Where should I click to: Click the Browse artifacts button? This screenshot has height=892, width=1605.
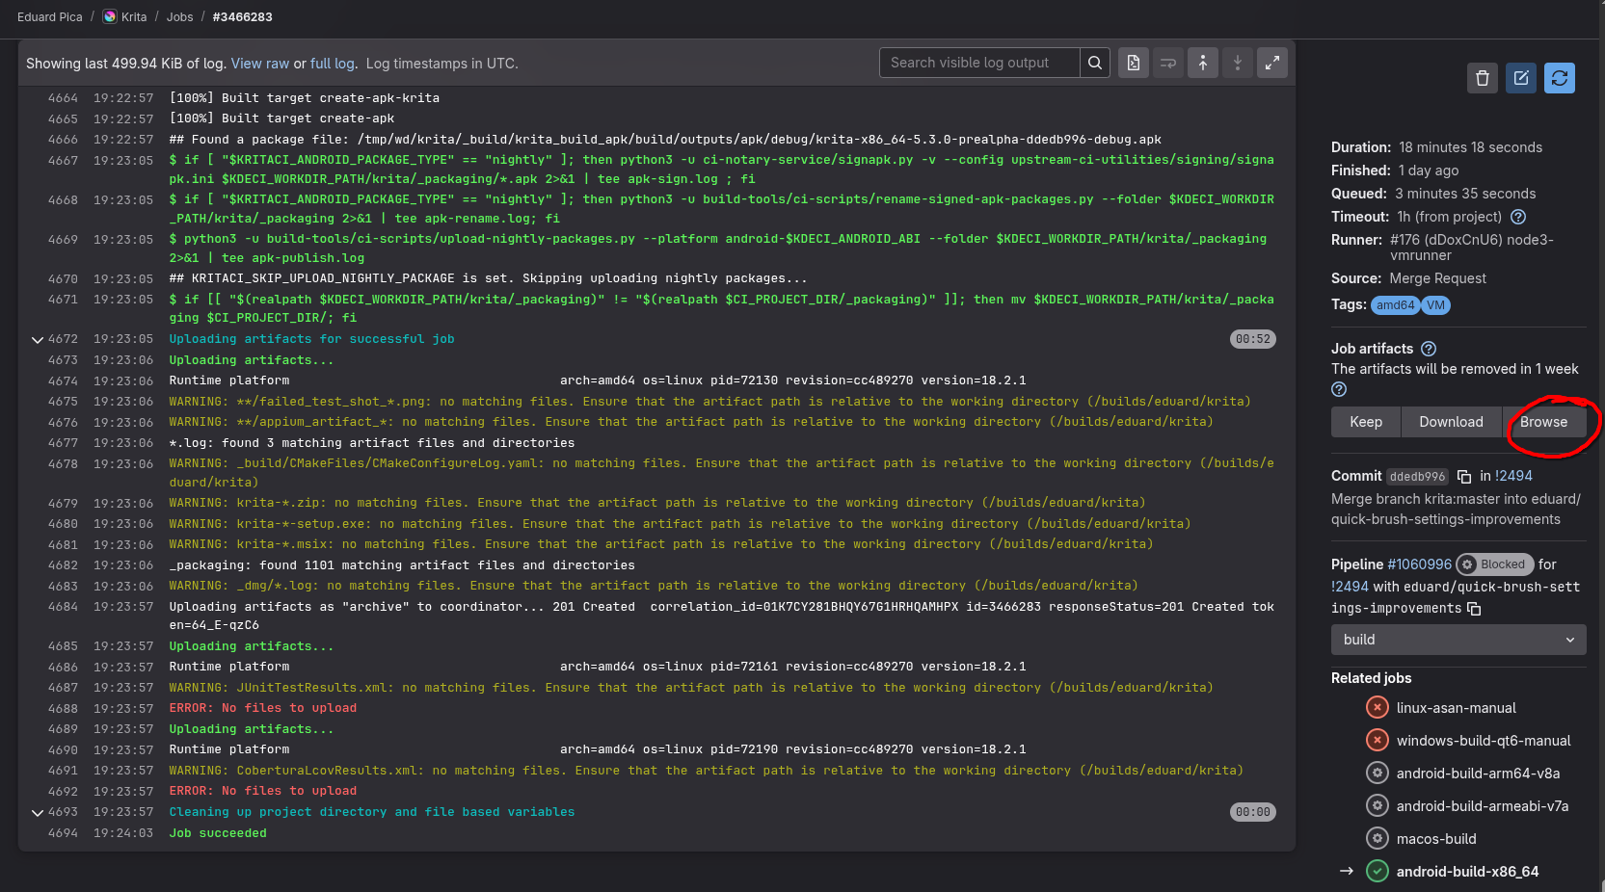point(1543,422)
